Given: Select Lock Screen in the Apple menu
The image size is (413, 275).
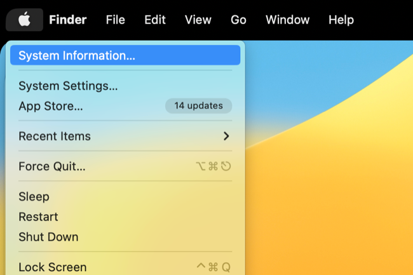Looking at the screenshot, I should 125,265.
